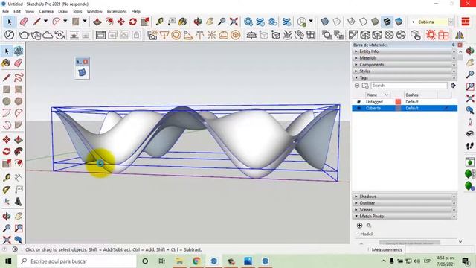The image size is (476, 268).
Task: Select the Protractor tool in left toolbar
Action: click(x=7, y=190)
